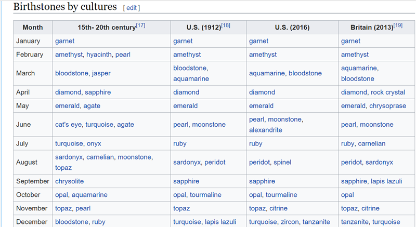This screenshot has width=416, height=227.
Task: Open the onyx link in July row
Action: pos(94,143)
